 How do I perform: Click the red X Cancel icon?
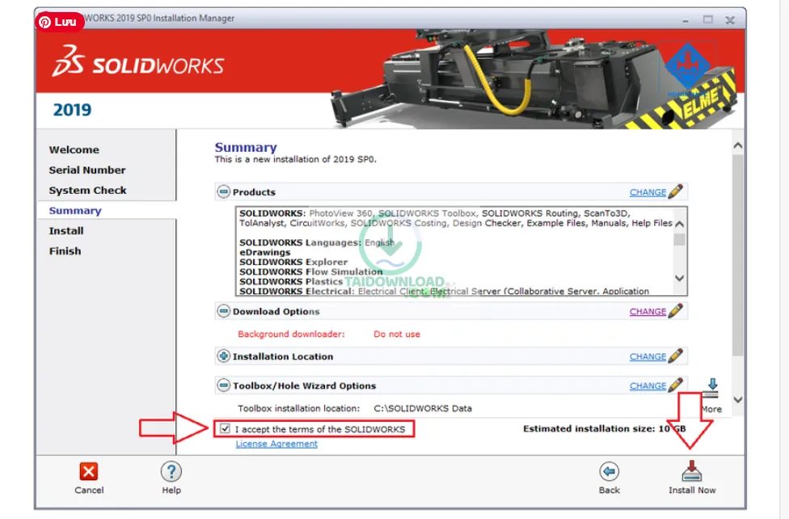tap(88, 471)
